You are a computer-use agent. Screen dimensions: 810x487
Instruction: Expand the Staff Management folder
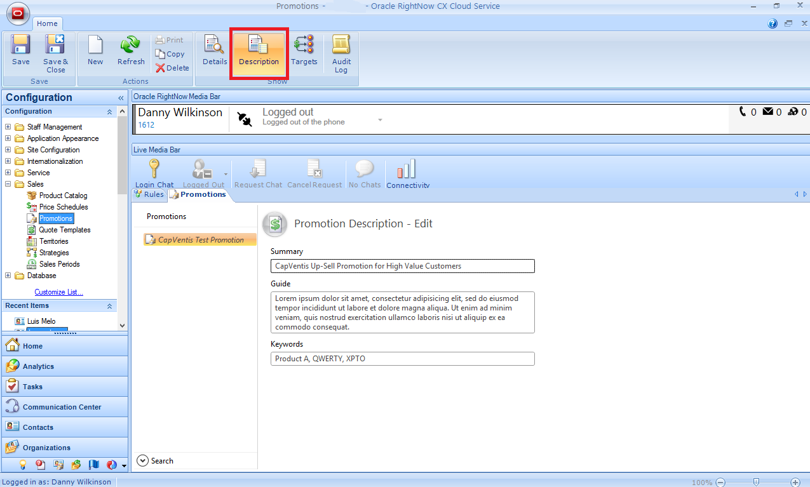pos(8,127)
